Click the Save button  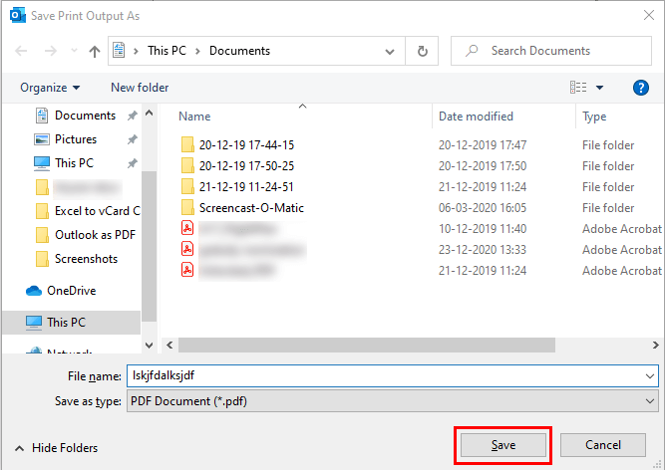click(503, 445)
